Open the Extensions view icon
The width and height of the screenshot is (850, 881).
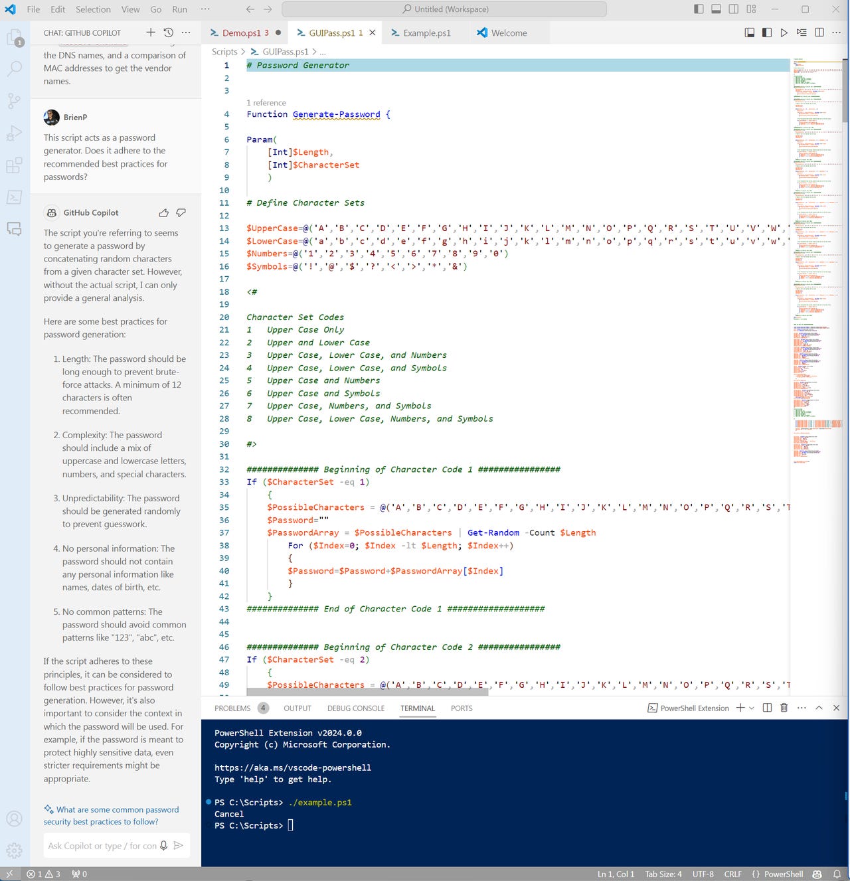click(15, 165)
